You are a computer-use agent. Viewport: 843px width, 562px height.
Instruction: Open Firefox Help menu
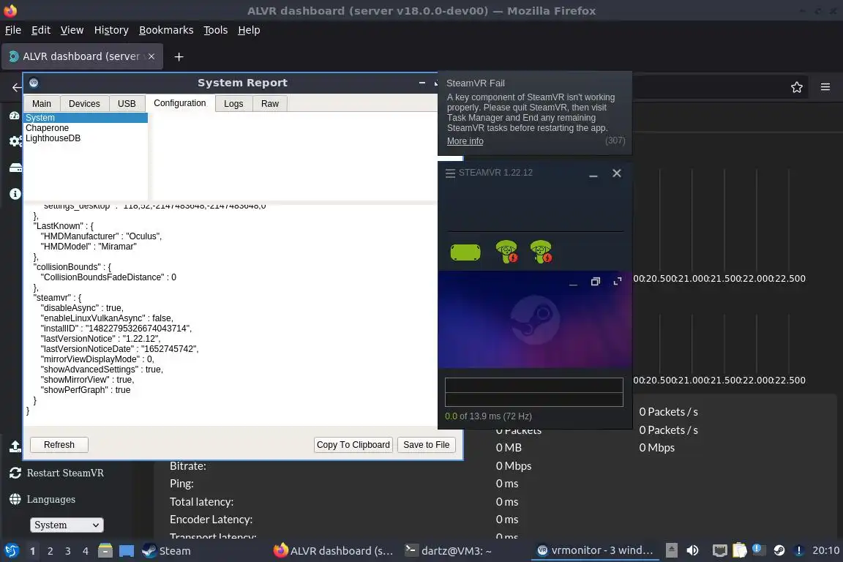tap(249, 30)
